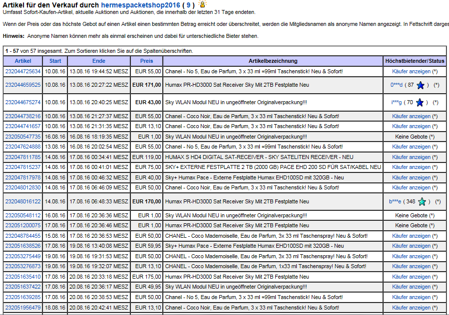Sort the table by the Preis column
Image resolution: width=449 pixels, height=315 pixels.
[x=147, y=61]
